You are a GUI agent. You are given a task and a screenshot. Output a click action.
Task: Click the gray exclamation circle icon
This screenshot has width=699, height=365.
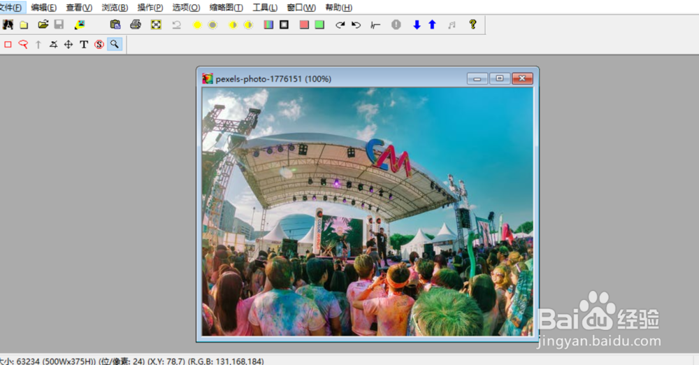coord(396,24)
